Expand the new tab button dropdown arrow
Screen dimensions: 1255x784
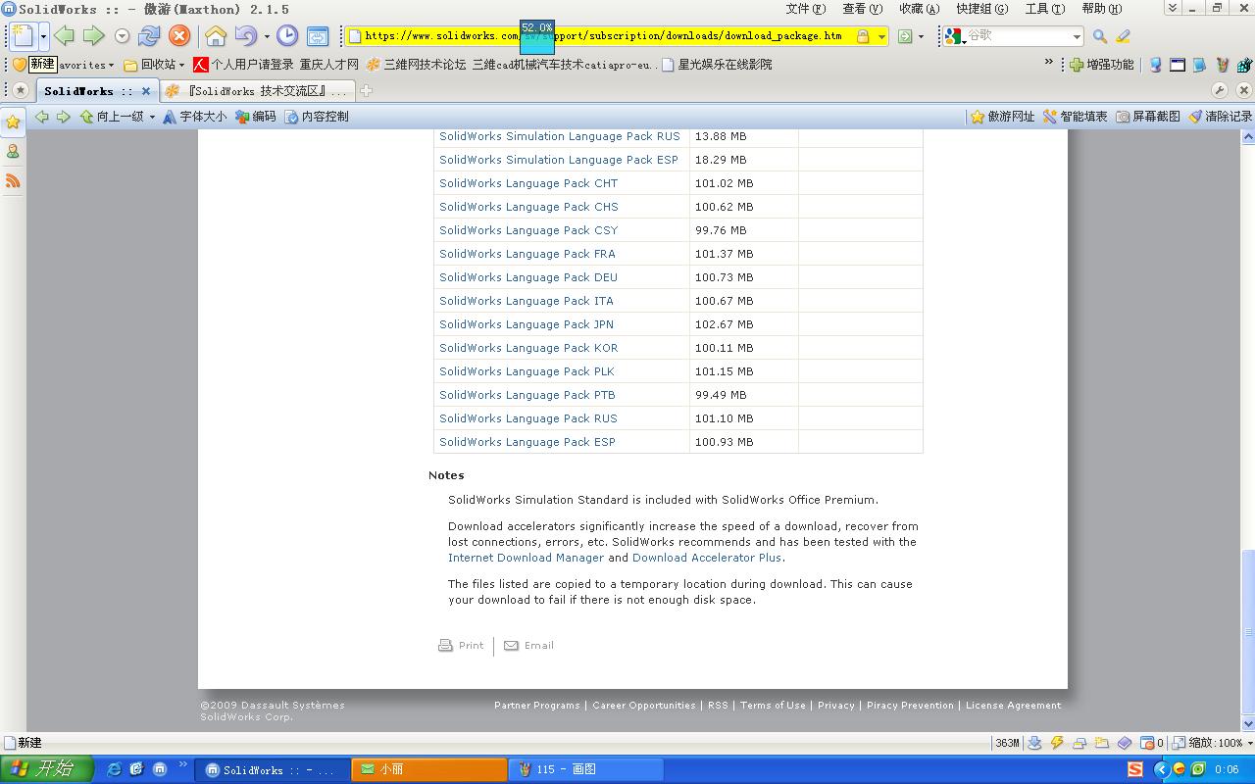point(43,36)
